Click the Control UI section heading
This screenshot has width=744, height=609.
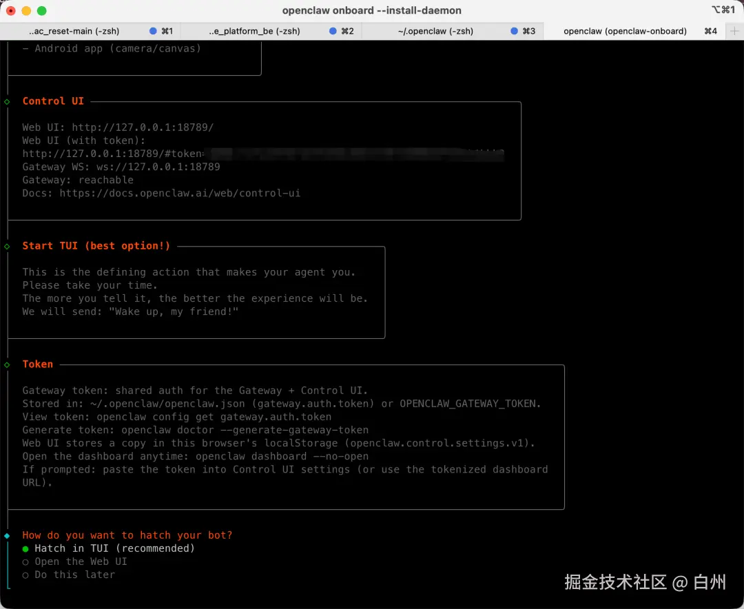click(x=53, y=101)
